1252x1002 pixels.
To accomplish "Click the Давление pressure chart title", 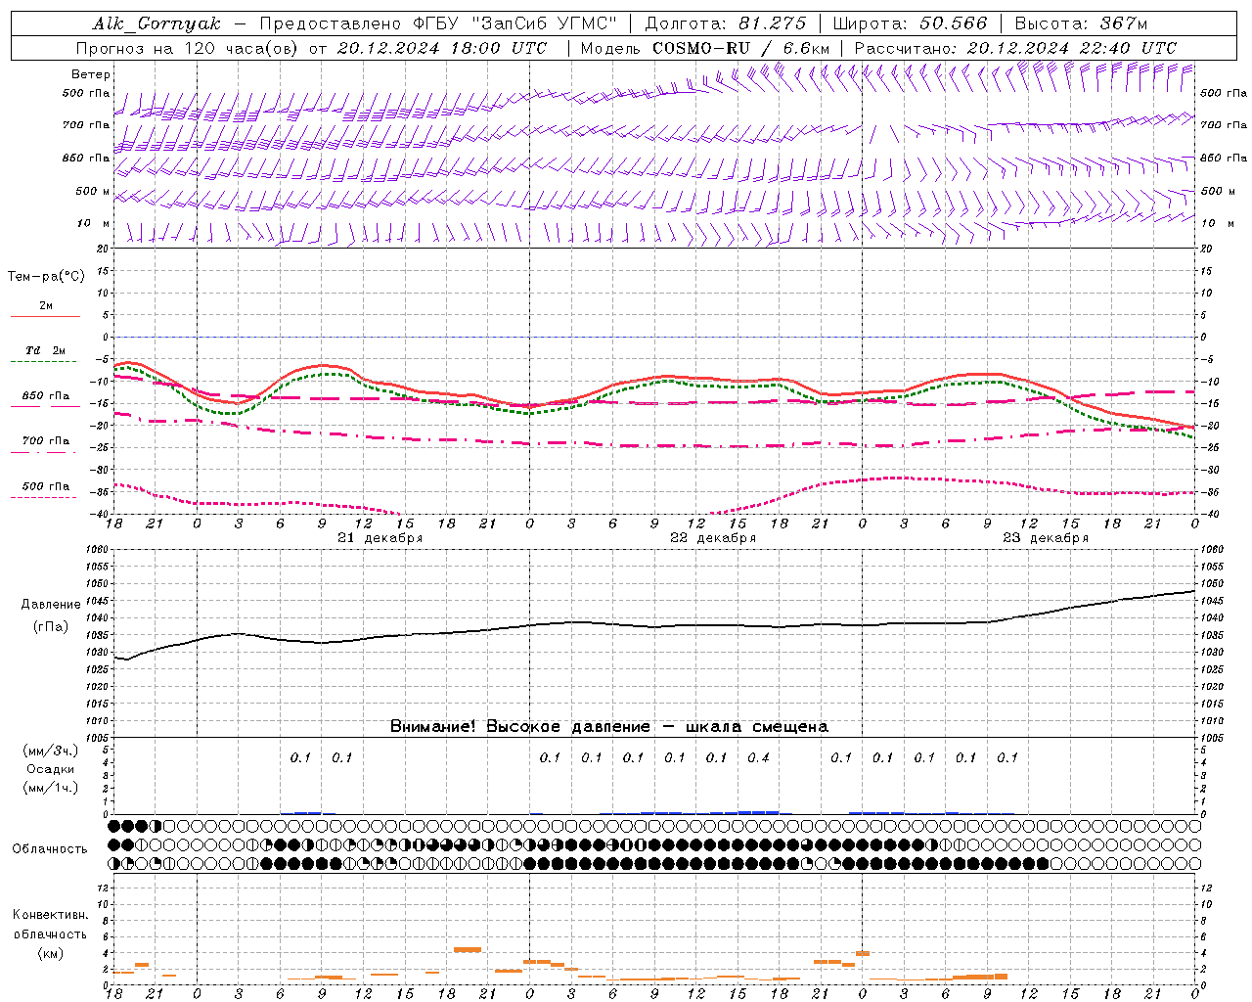I will click(x=50, y=605).
